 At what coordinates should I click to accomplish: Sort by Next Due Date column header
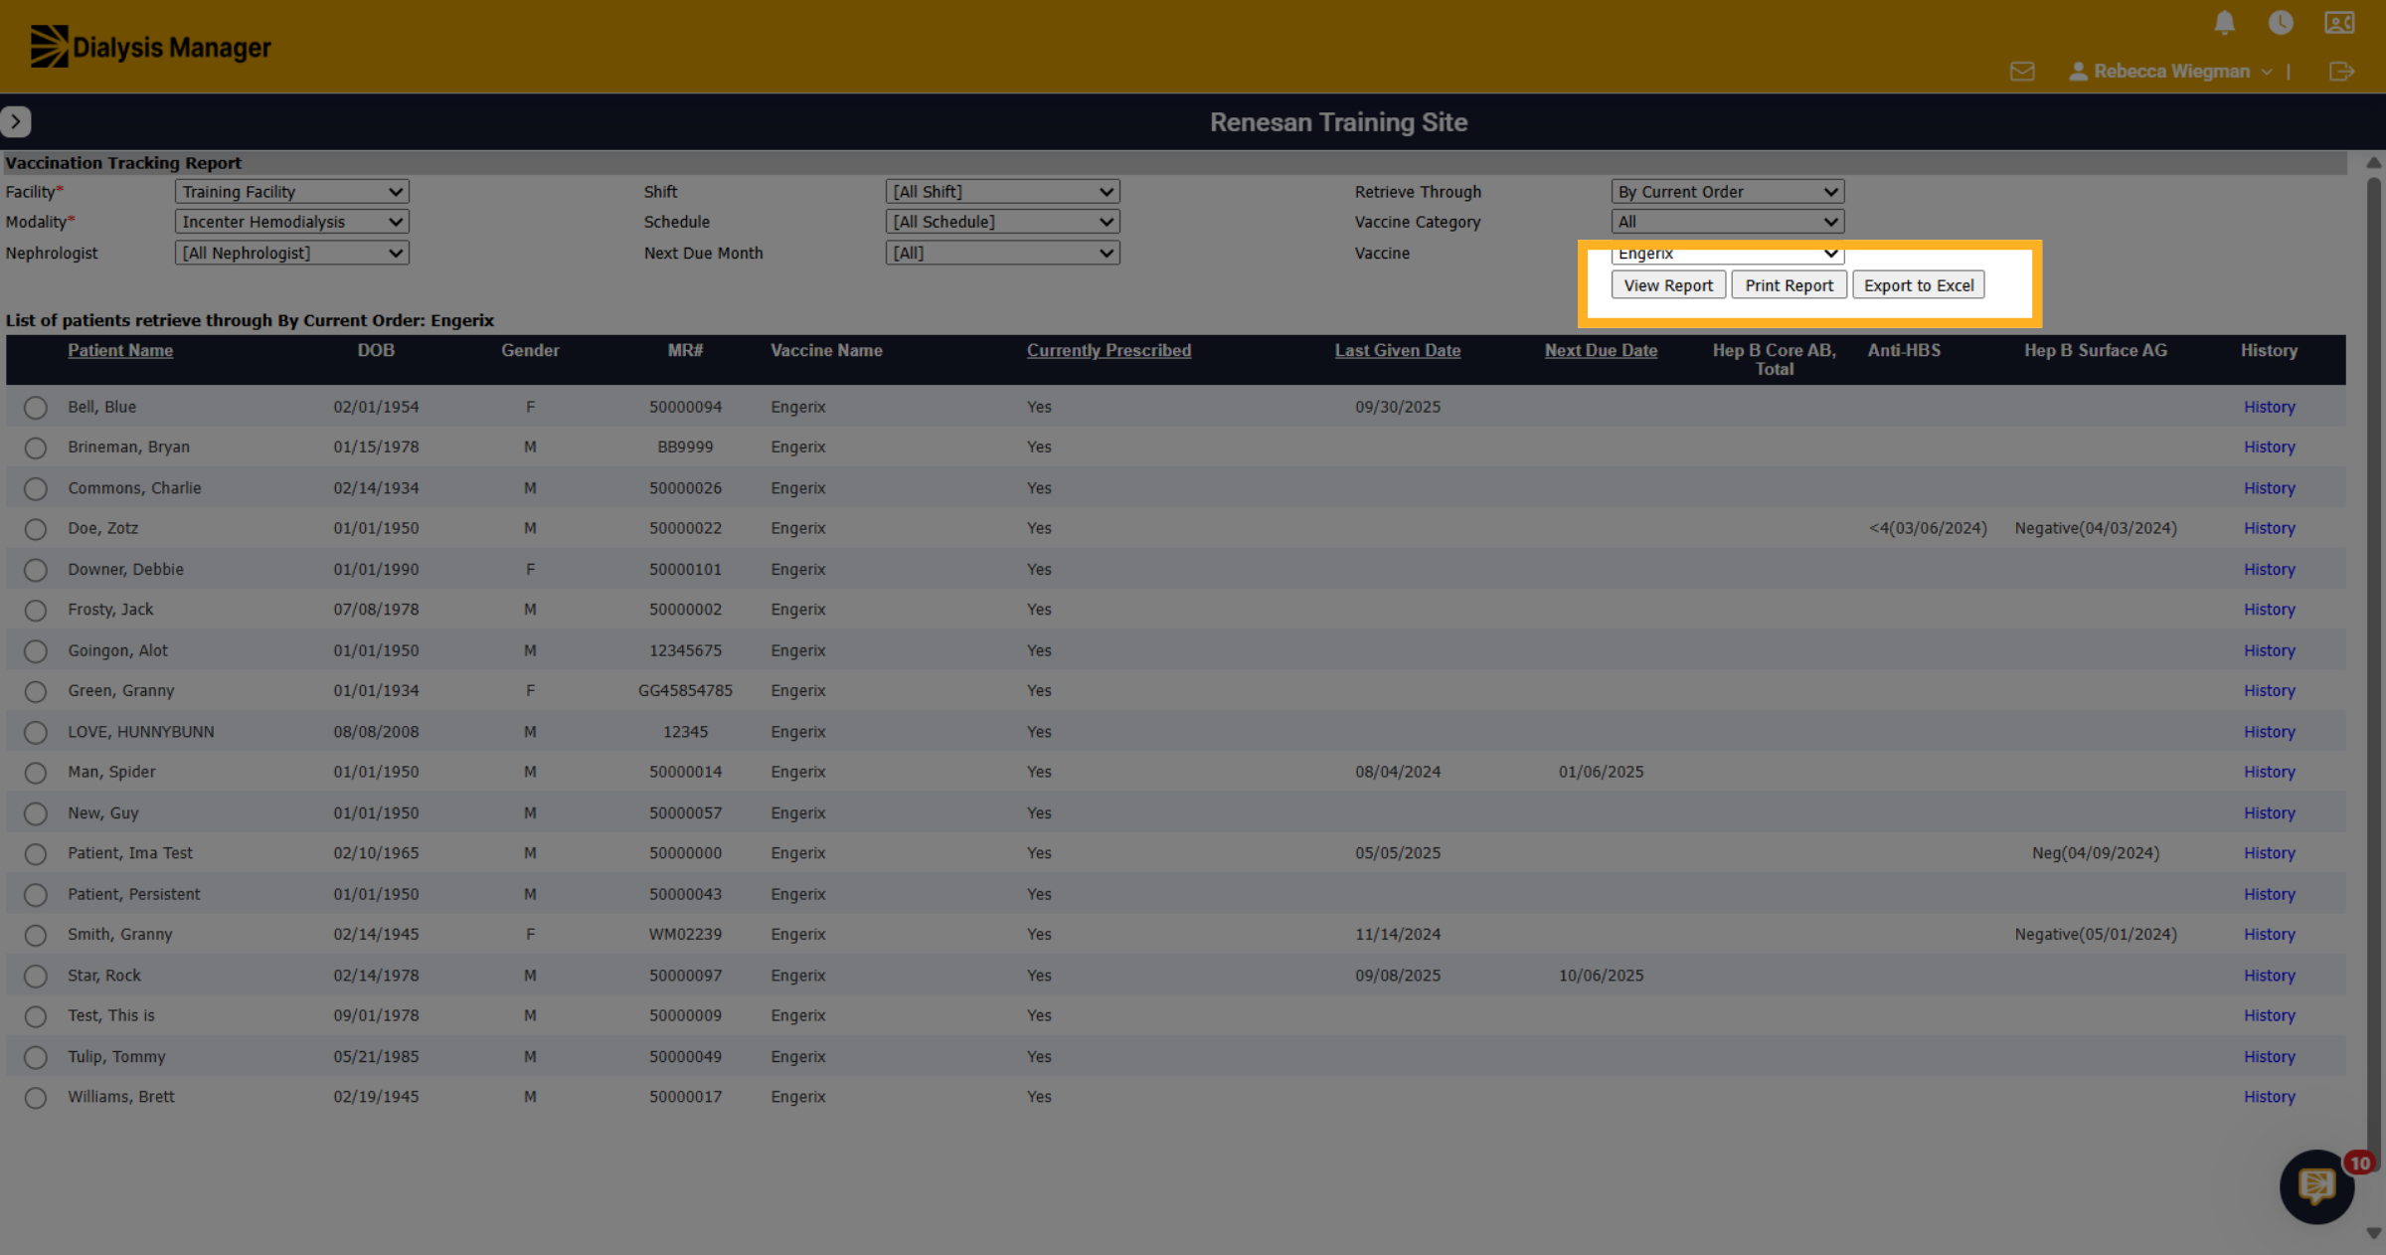[x=1601, y=350]
